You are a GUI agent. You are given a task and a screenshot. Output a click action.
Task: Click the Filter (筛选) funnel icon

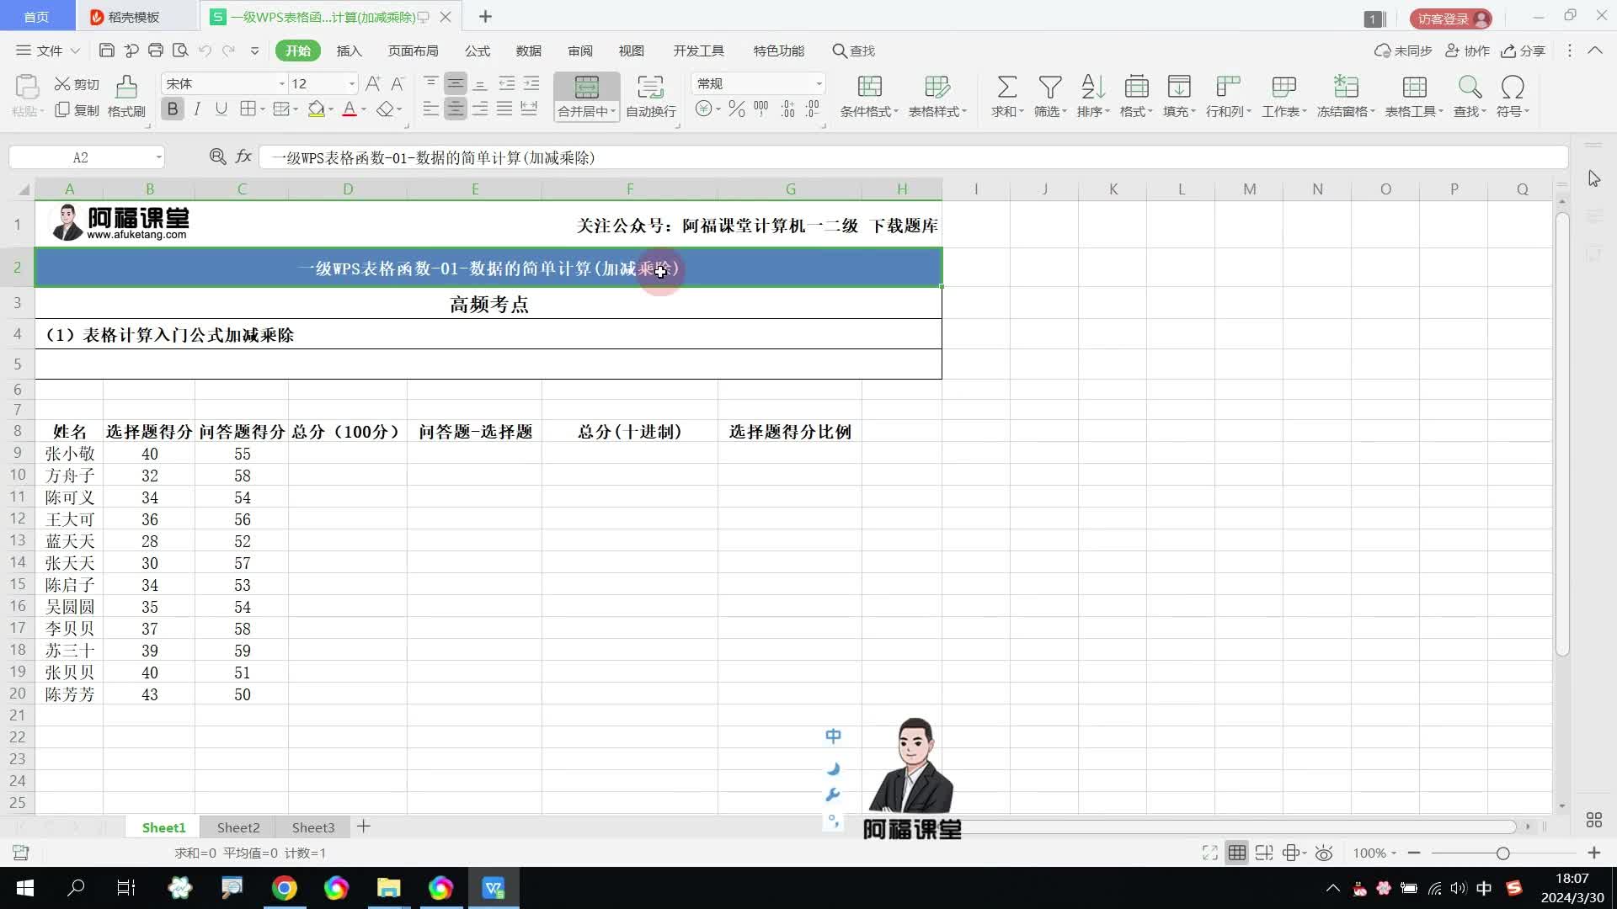1049,87
